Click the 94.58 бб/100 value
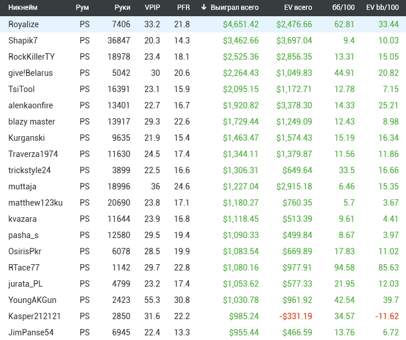The height and width of the screenshot is (340, 406). coord(345,268)
